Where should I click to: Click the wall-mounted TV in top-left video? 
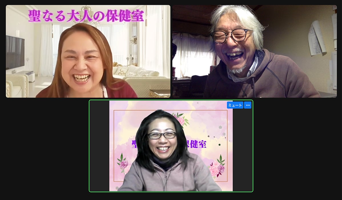point(15,52)
